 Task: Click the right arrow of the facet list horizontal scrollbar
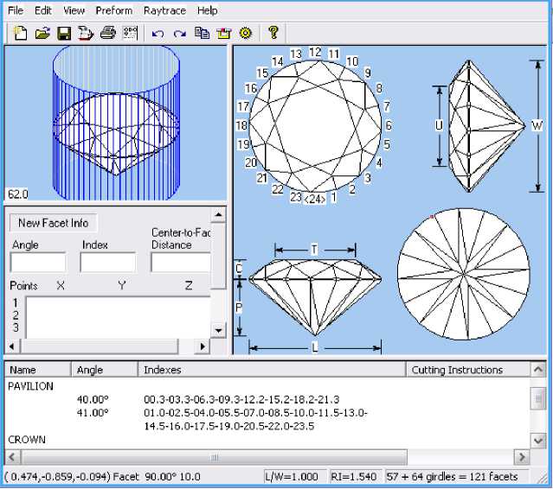pyautogui.click(x=521, y=456)
